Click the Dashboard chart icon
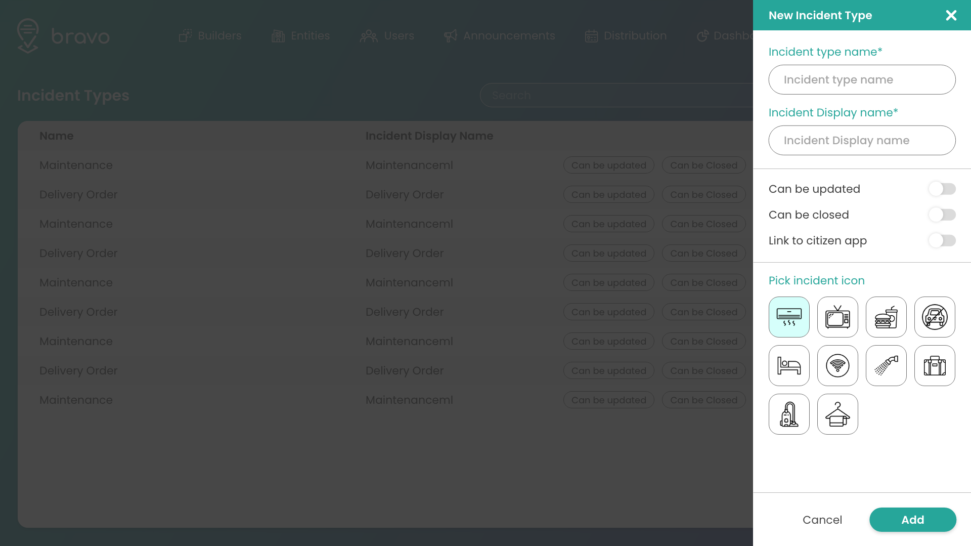This screenshot has width=971, height=546. point(702,36)
